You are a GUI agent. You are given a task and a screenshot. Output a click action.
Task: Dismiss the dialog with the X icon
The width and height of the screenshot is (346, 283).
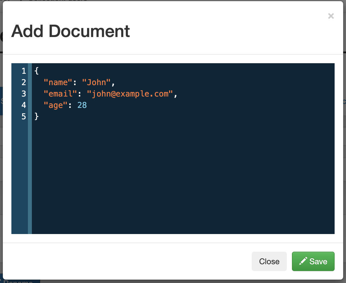[x=331, y=16]
